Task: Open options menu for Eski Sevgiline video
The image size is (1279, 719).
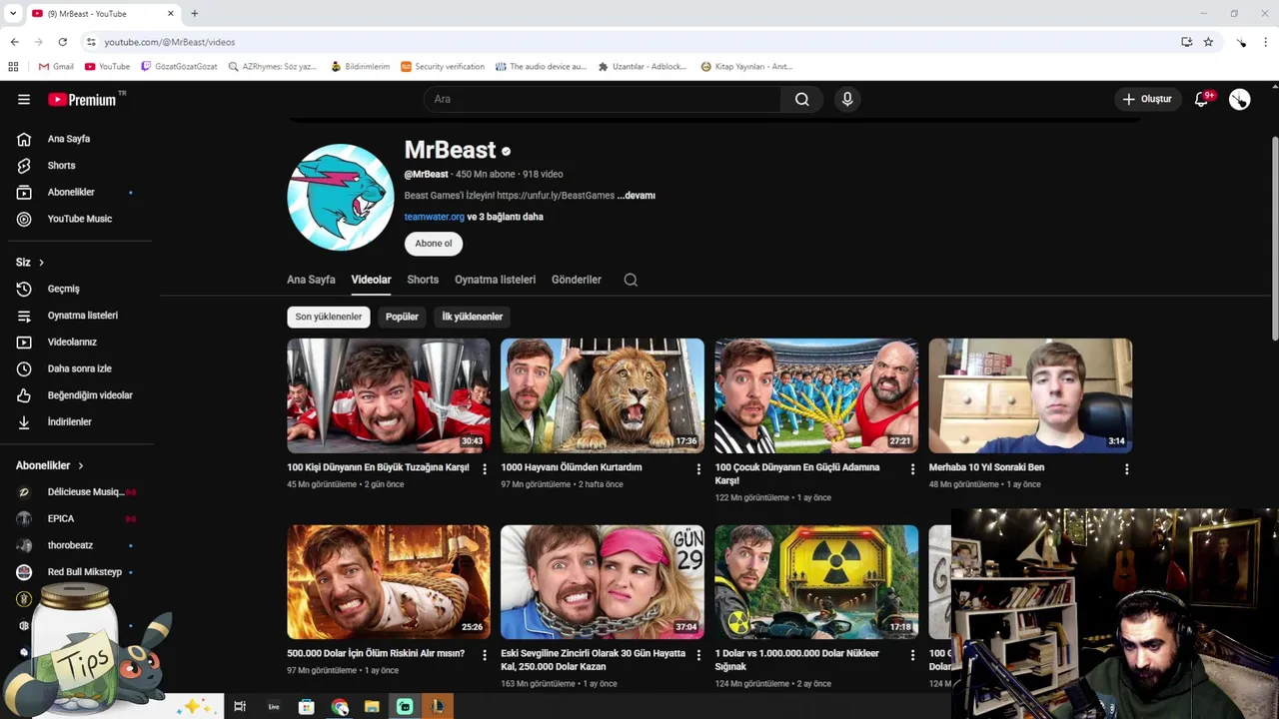Action: click(x=698, y=655)
